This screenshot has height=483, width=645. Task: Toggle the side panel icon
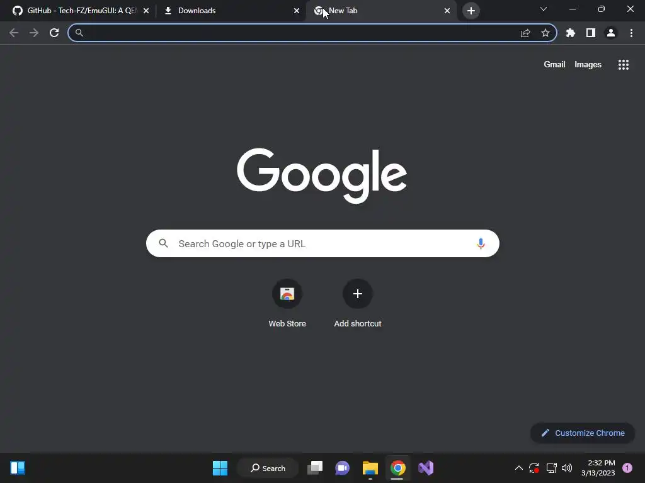591,33
